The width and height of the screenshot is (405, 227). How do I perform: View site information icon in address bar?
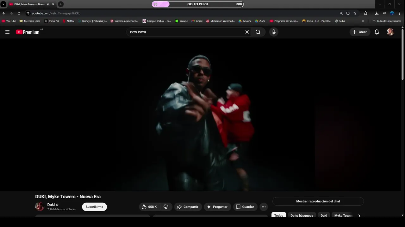click(28, 13)
